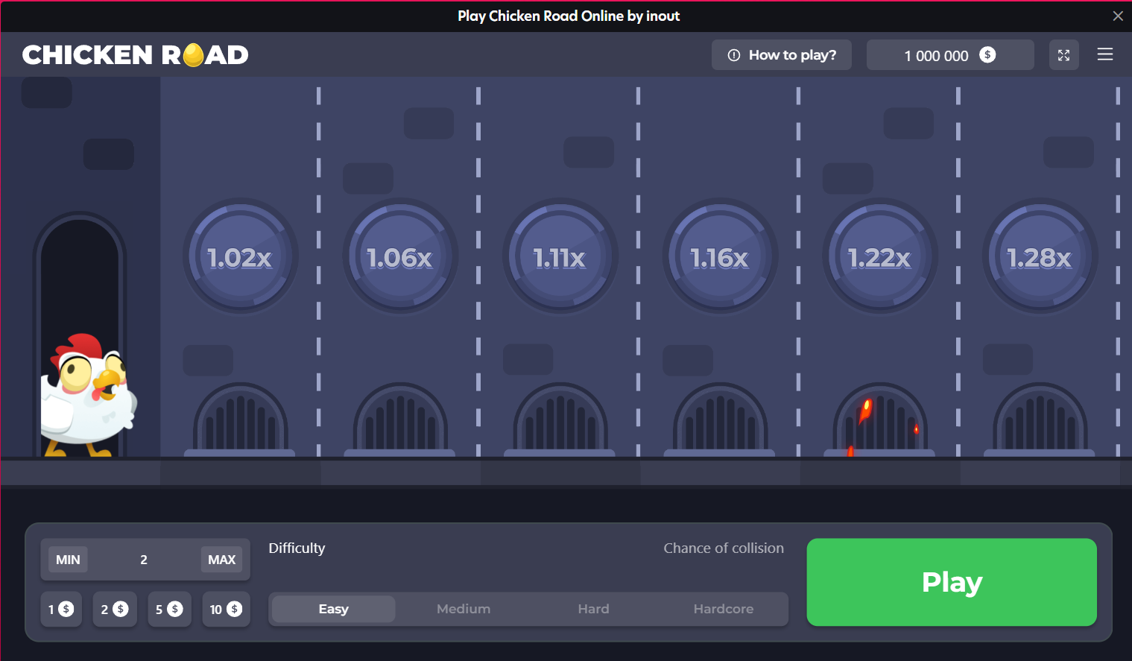Click the dollar coin icon beside the balance
Image resolution: width=1132 pixels, height=661 pixels.
pos(987,54)
